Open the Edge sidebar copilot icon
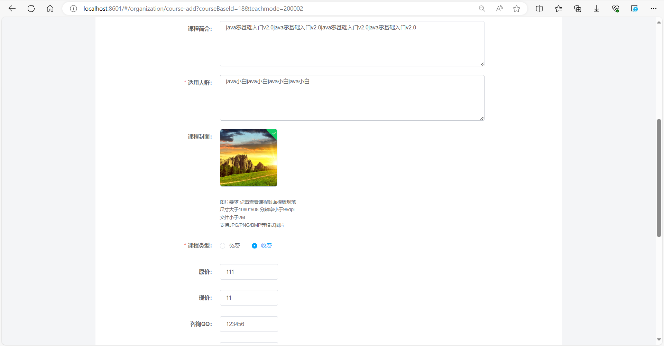Viewport: 664px width, 346px height. (635, 9)
